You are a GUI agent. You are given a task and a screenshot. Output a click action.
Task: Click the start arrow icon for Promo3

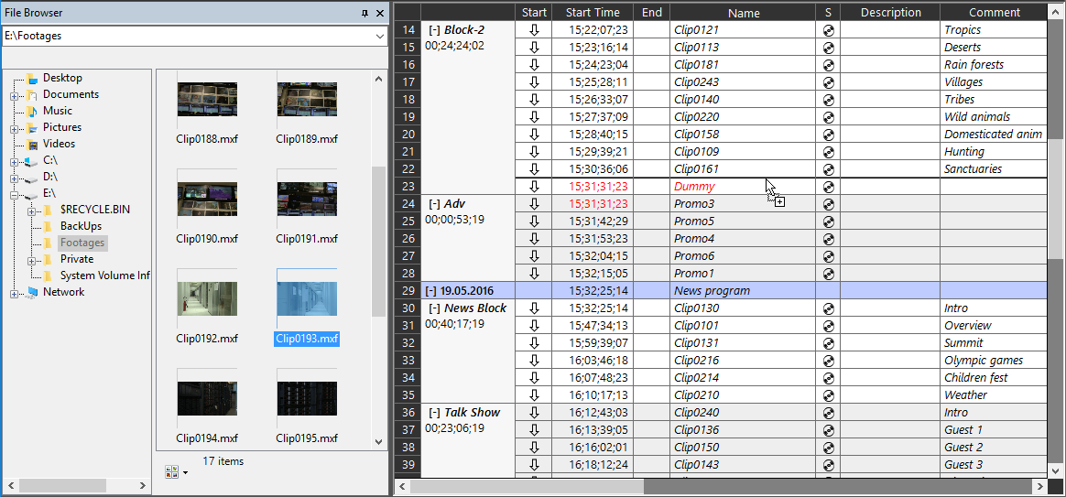pos(534,204)
